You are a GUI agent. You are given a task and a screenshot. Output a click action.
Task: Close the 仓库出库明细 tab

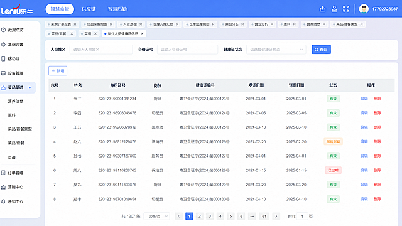tap(213, 24)
